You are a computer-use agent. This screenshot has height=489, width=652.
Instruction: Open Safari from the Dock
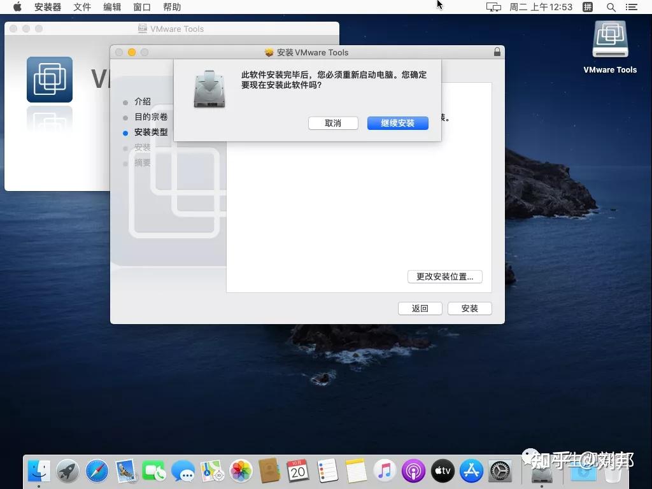click(x=97, y=471)
